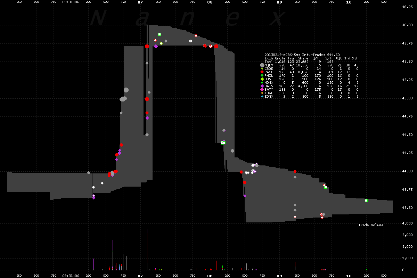
Task: Click the Quote column header in legend
Action: pos(280,58)
